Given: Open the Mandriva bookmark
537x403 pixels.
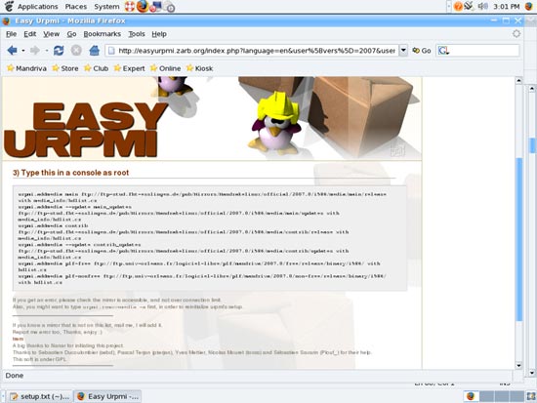Looking at the screenshot, I should (x=26, y=68).
